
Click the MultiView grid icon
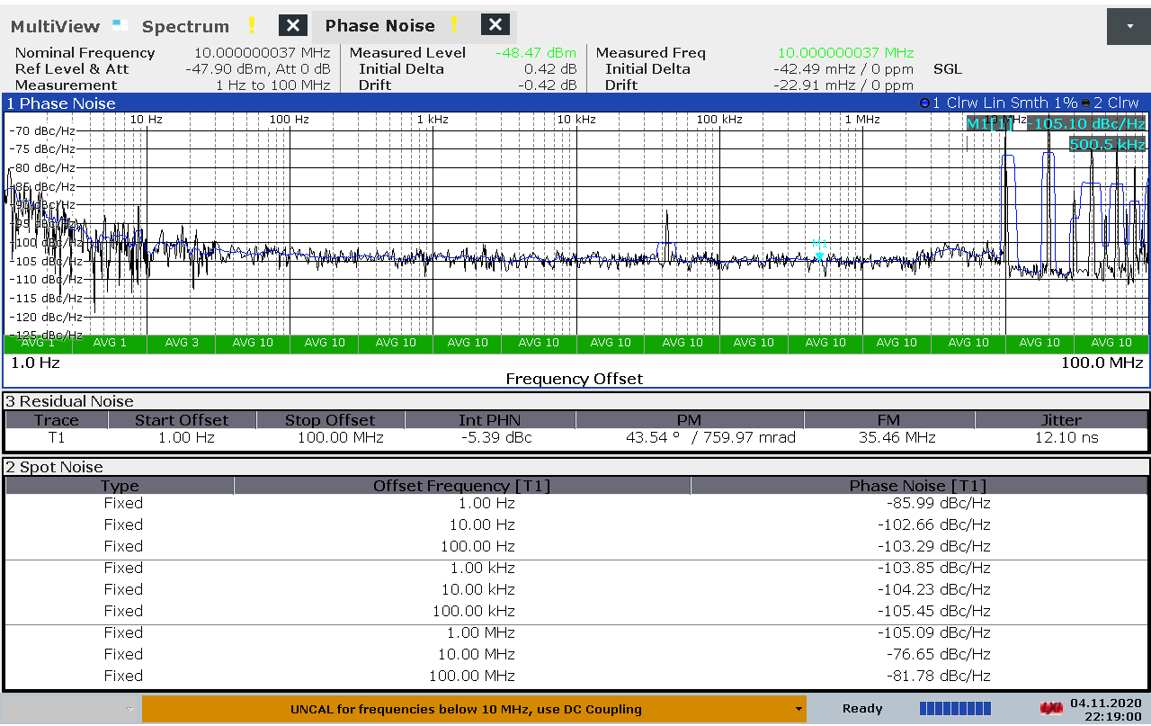pos(120,25)
